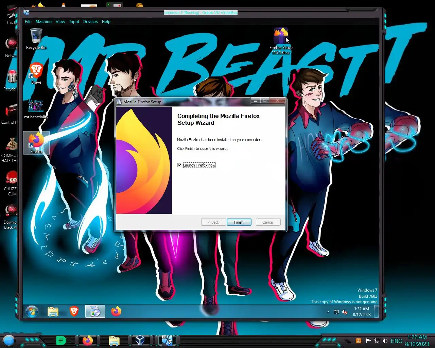The image size is (435, 348).
Task: Select the Firefox desktop shortcut in the VM
Action: click(x=36, y=143)
